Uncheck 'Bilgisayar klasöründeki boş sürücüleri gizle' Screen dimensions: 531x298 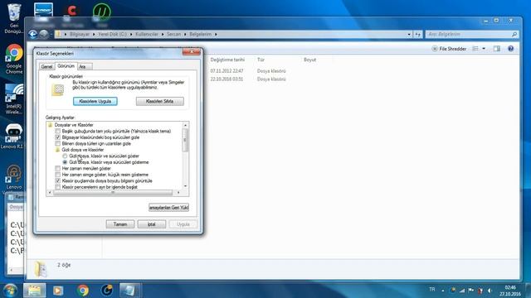pyautogui.click(x=57, y=137)
